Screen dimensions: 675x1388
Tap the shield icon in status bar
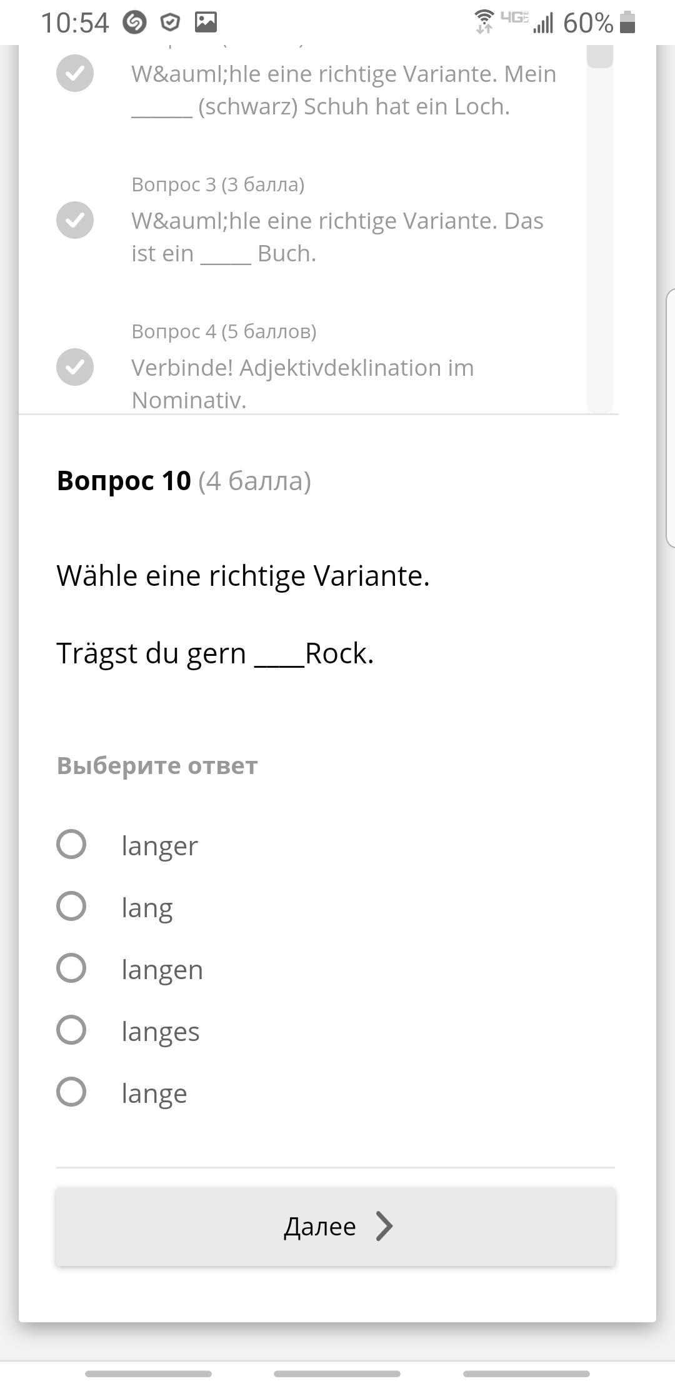click(x=170, y=23)
